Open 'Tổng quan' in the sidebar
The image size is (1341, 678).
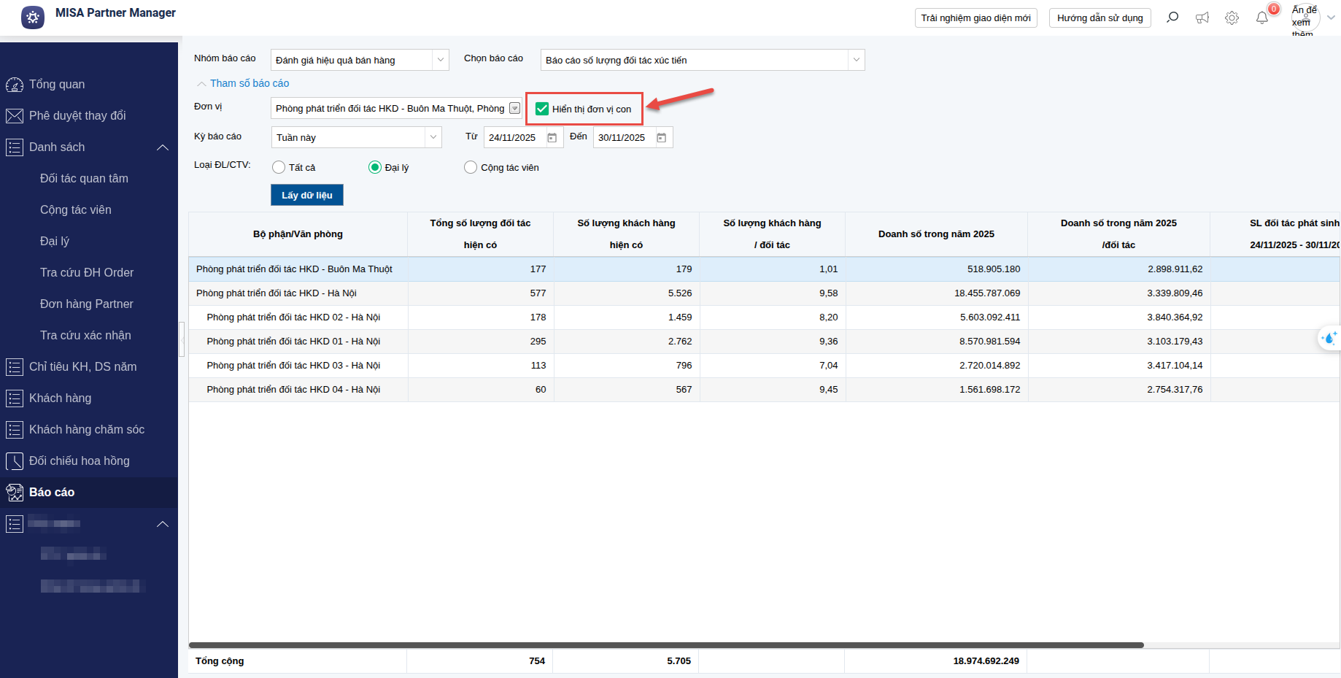[57, 85]
